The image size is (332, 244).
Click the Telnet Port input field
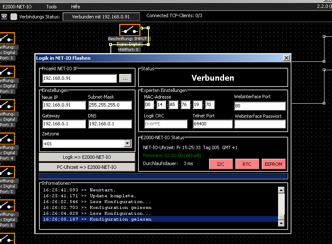click(212, 124)
